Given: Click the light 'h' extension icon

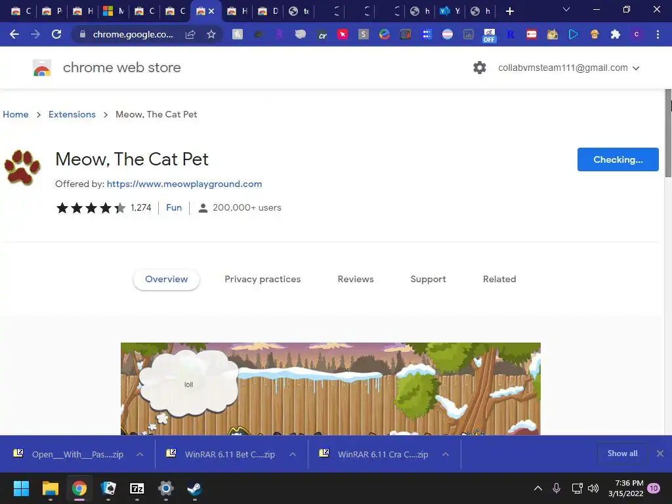Looking at the screenshot, I should coord(238,34).
